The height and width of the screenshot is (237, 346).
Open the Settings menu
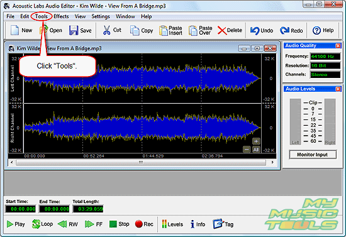[x=101, y=16]
